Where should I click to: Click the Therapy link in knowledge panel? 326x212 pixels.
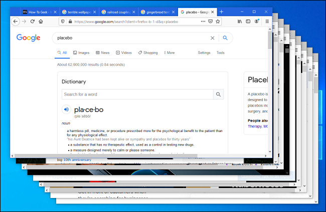click(x=255, y=126)
